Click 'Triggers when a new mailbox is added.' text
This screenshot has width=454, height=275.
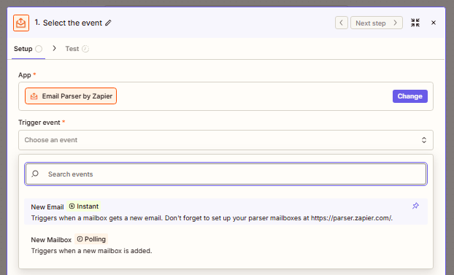(91, 251)
